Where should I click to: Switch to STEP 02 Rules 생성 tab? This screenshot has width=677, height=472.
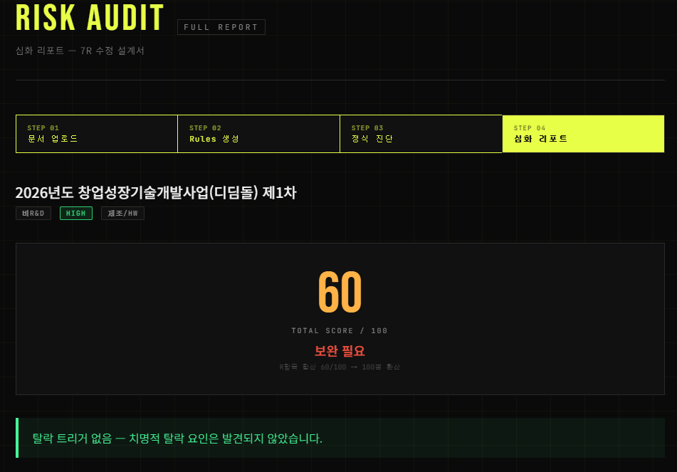click(258, 134)
